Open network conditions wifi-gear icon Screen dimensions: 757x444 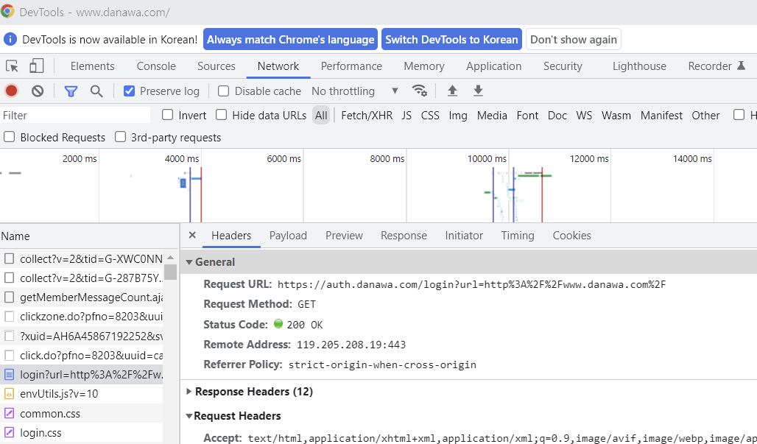[x=419, y=91]
